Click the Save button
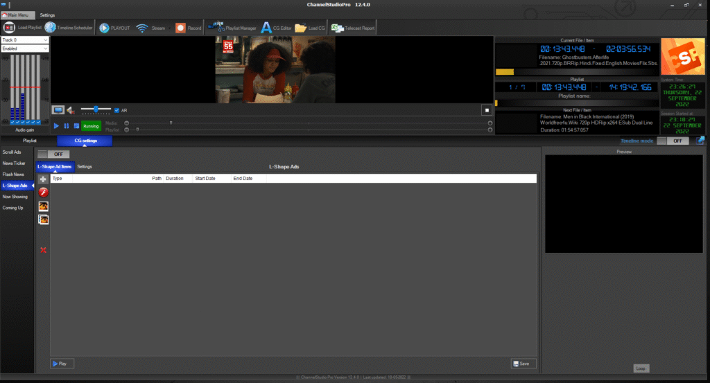The image size is (710, 383). click(x=523, y=364)
